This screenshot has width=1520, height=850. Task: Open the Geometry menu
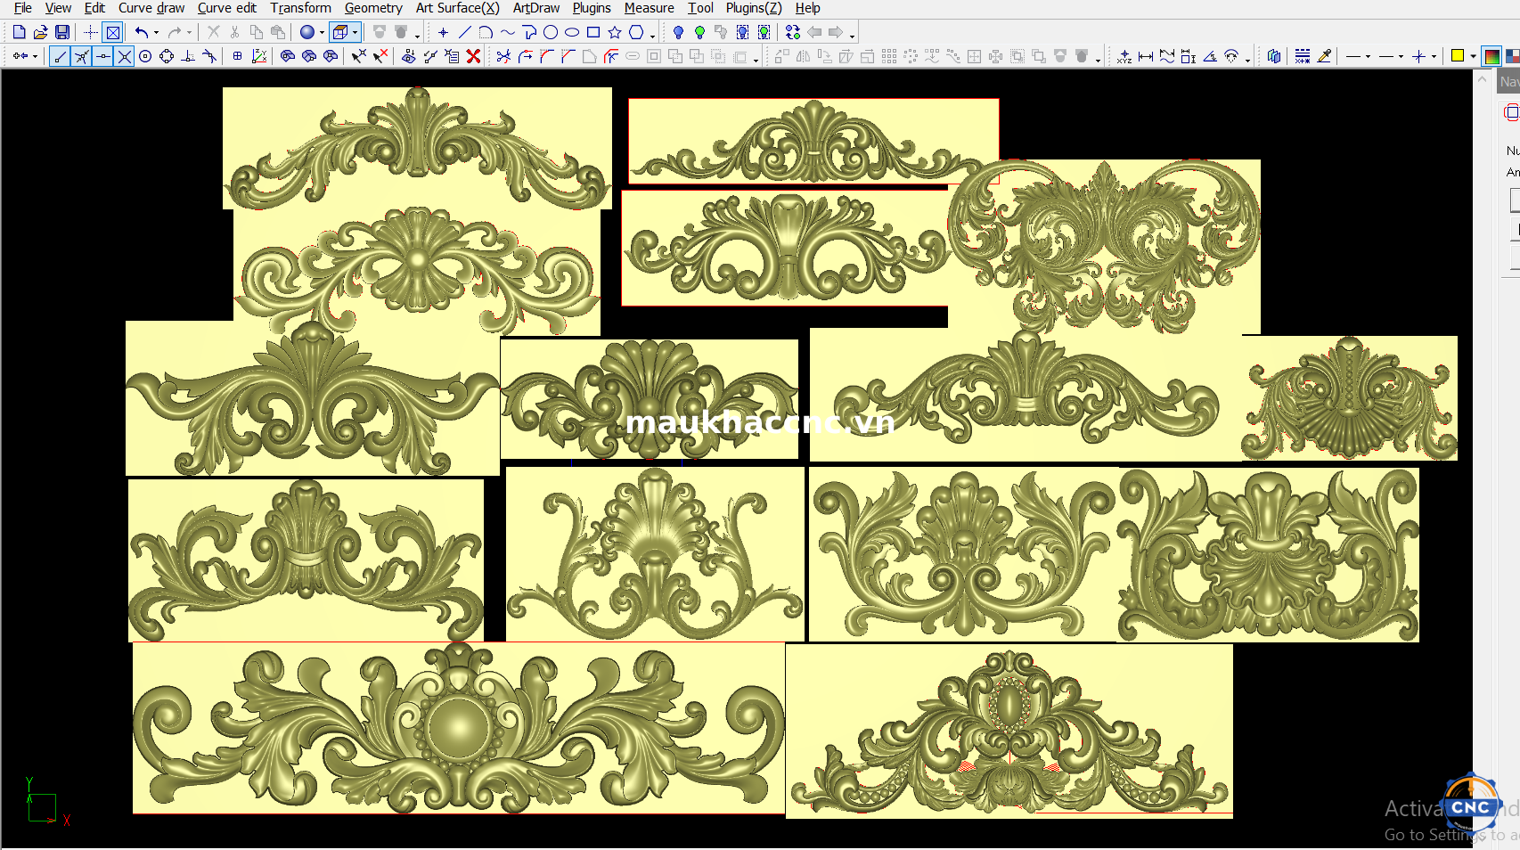point(373,8)
